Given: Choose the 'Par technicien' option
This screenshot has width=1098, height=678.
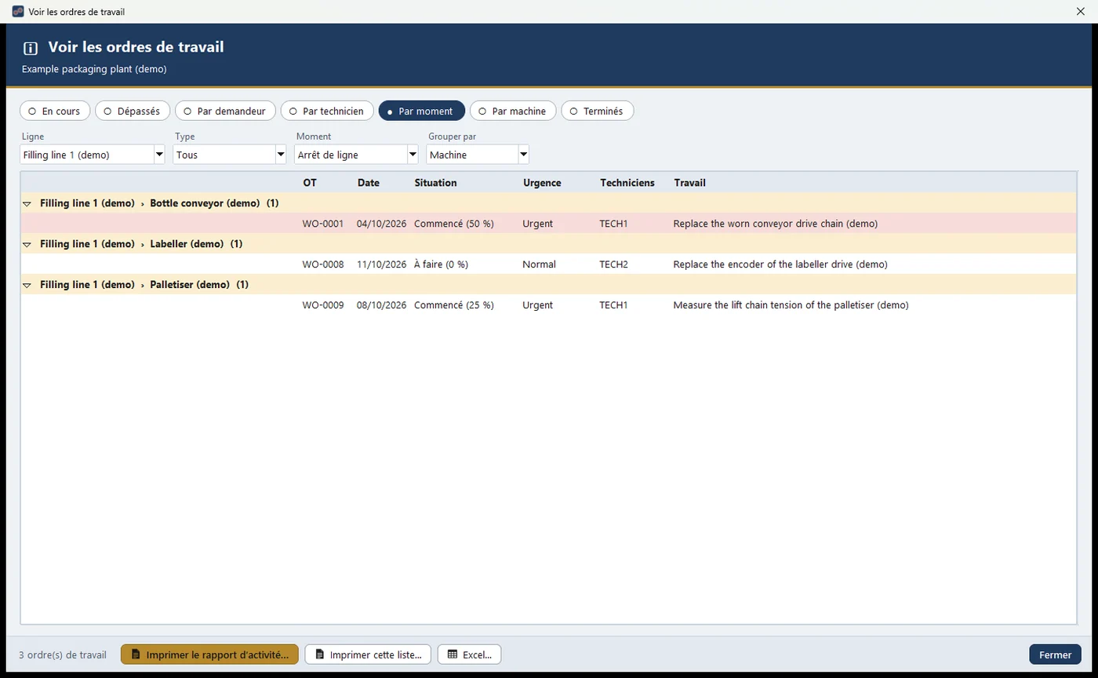Looking at the screenshot, I should pos(327,111).
